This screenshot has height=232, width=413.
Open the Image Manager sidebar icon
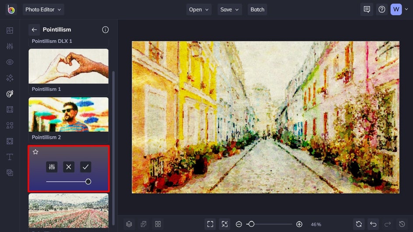click(x=10, y=30)
